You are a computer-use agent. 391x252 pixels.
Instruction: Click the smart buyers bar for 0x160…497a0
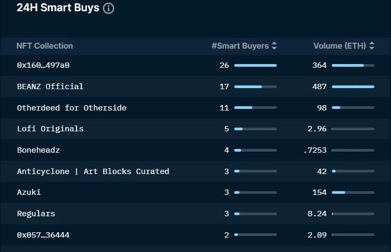click(x=256, y=65)
